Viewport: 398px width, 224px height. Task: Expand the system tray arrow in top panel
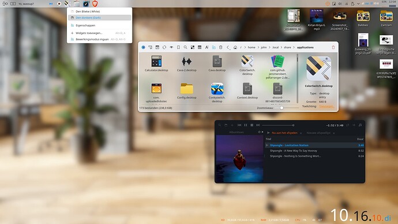coord(358,4)
